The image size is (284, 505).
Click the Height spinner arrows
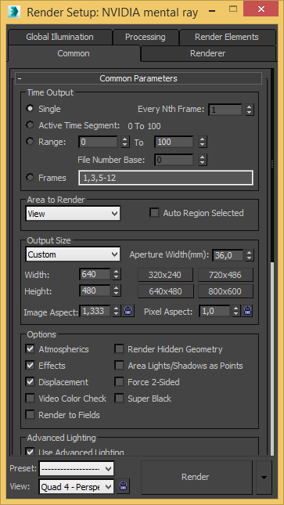tap(117, 290)
